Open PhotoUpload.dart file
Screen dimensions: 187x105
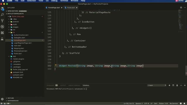pos(20,51)
